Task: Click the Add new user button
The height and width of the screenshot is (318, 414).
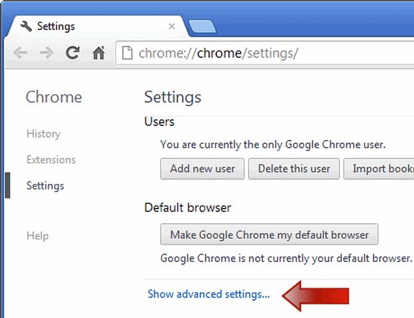Action: click(202, 169)
